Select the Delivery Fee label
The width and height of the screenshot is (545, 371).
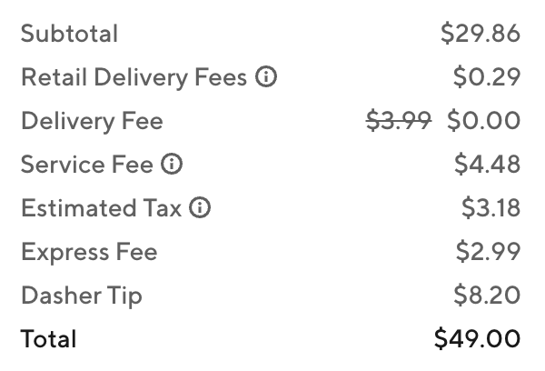tap(92, 121)
